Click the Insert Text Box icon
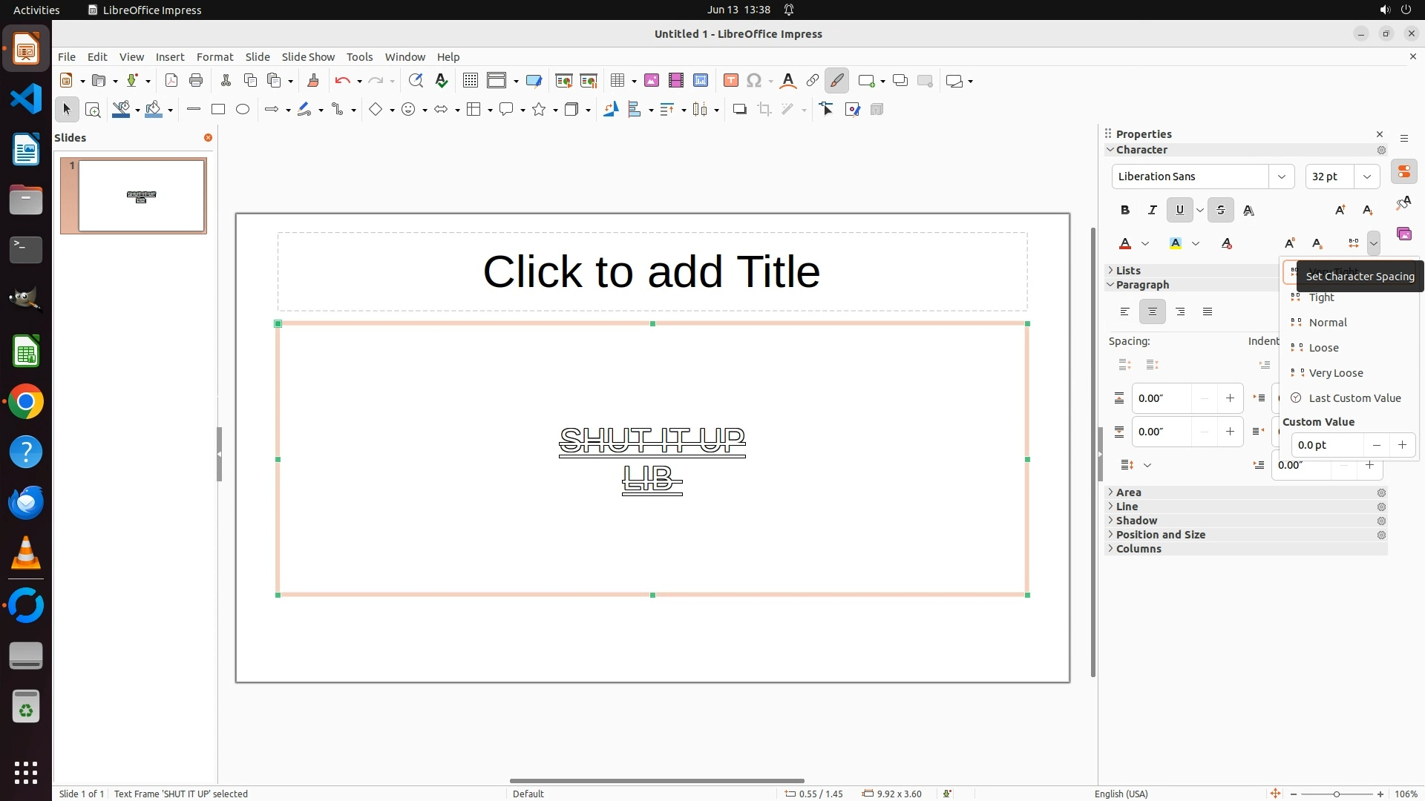 730,81
